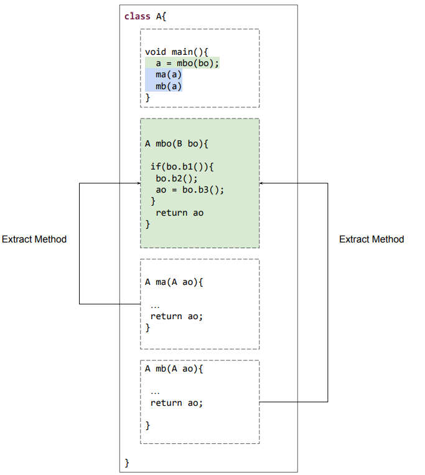Screen dimensions: 425x475
Task: Click the 'ao = bo.b3();' assignment
Action: tap(190, 190)
